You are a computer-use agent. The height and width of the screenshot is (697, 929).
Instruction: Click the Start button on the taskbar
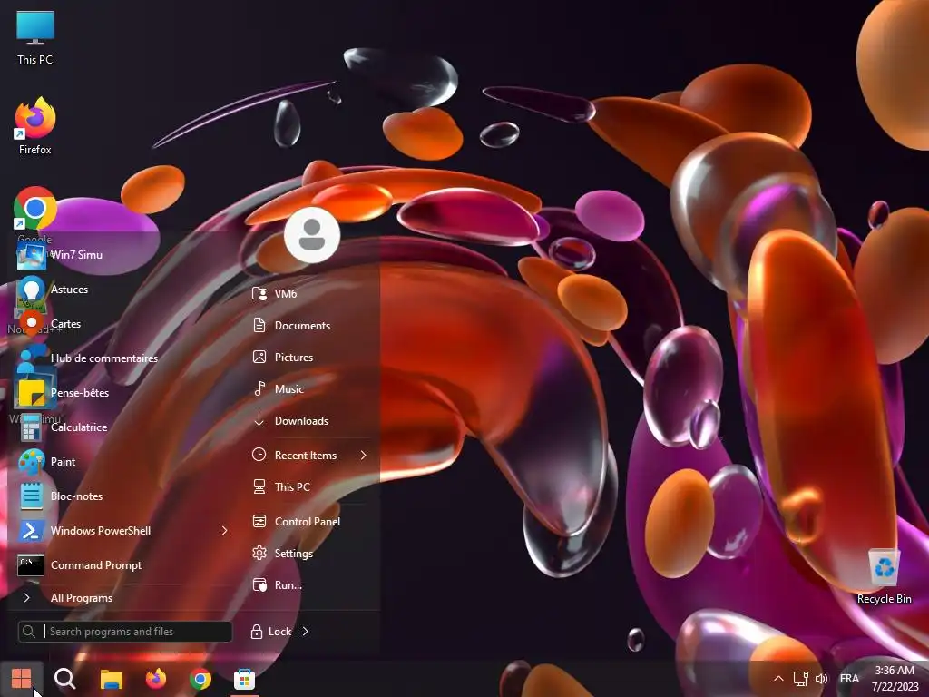[22, 679]
